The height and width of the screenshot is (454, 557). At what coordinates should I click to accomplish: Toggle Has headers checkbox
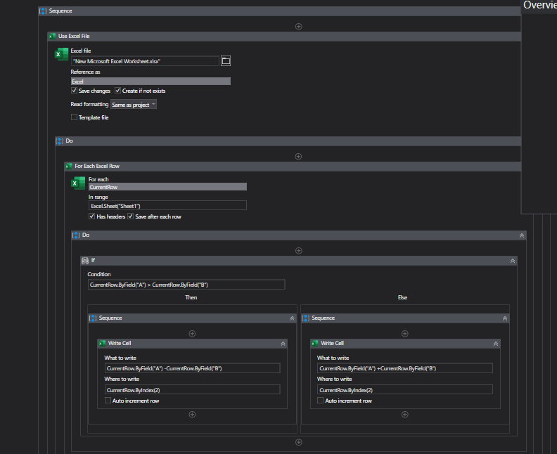click(92, 216)
